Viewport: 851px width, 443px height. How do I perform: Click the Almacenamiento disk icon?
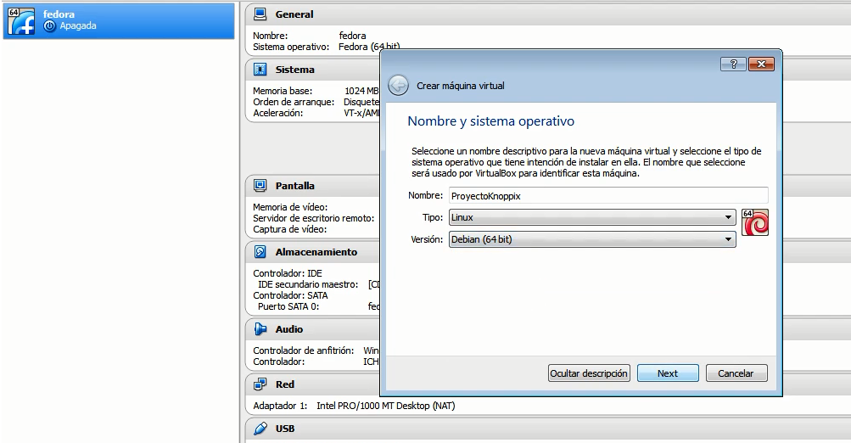[260, 252]
